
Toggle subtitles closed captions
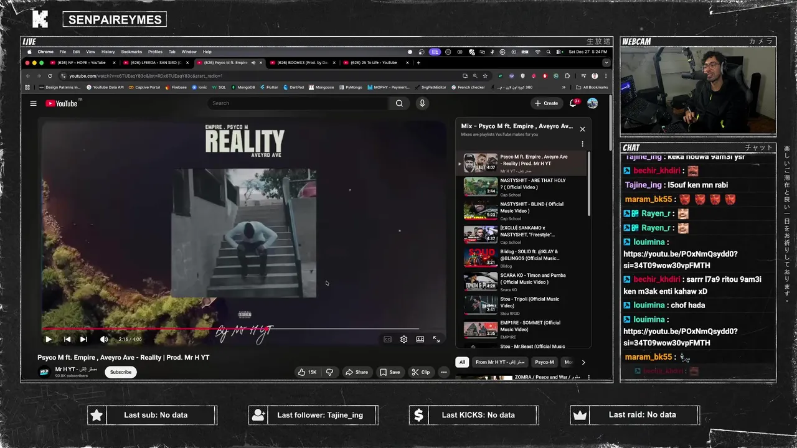coord(387,339)
